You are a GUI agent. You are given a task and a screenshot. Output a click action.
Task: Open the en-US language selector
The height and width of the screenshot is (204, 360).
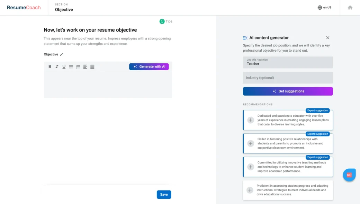[x=324, y=8]
